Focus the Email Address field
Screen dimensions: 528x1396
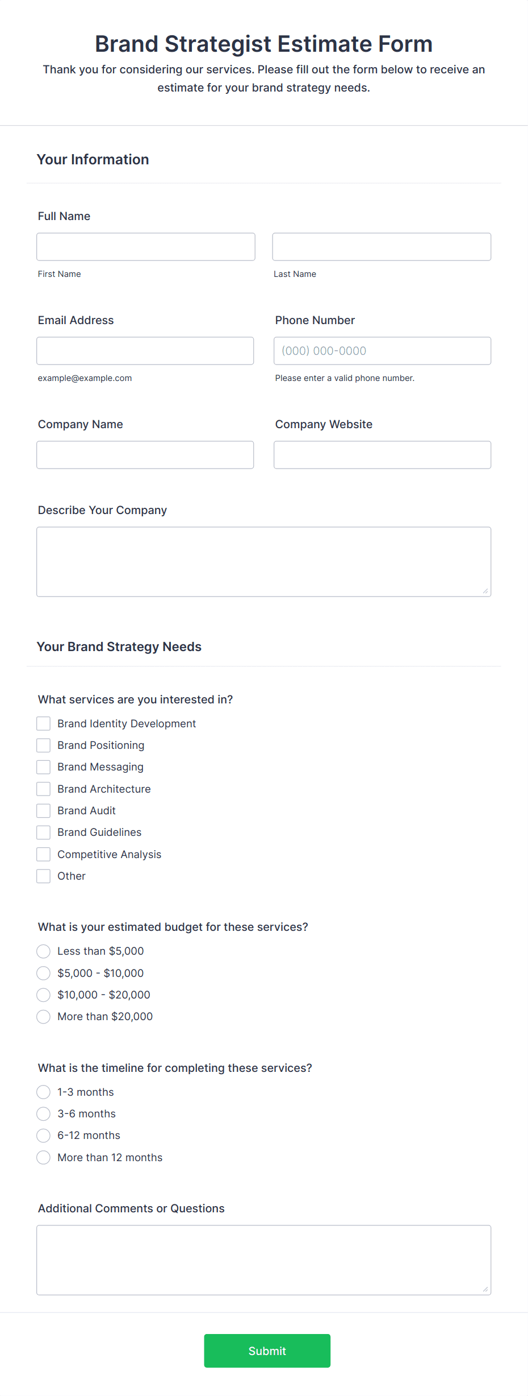tap(145, 351)
